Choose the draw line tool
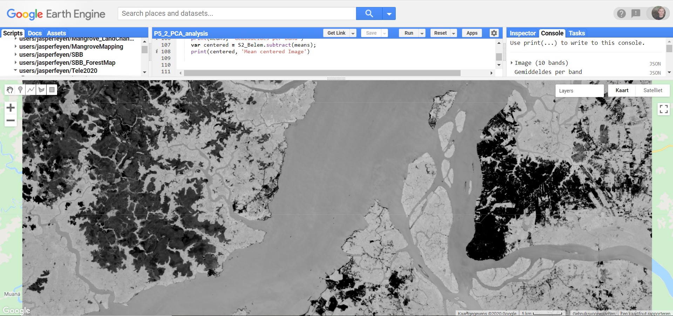 click(31, 90)
